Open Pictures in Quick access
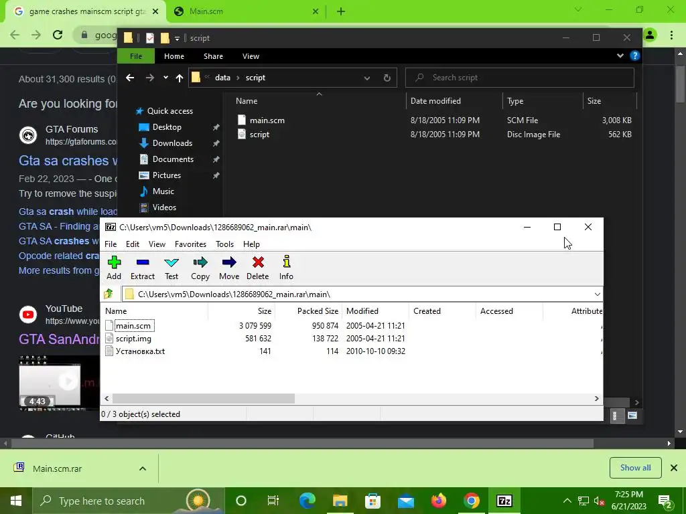 click(x=166, y=175)
